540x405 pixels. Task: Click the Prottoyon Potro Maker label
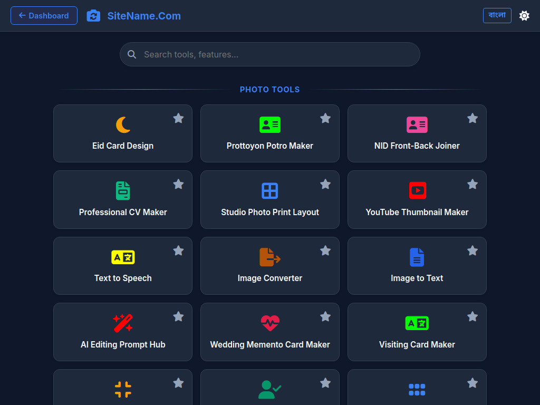coord(270,146)
